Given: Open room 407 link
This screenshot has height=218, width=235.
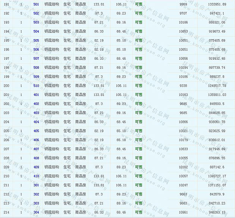Looking at the screenshot, I should click(x=36, y=149).
